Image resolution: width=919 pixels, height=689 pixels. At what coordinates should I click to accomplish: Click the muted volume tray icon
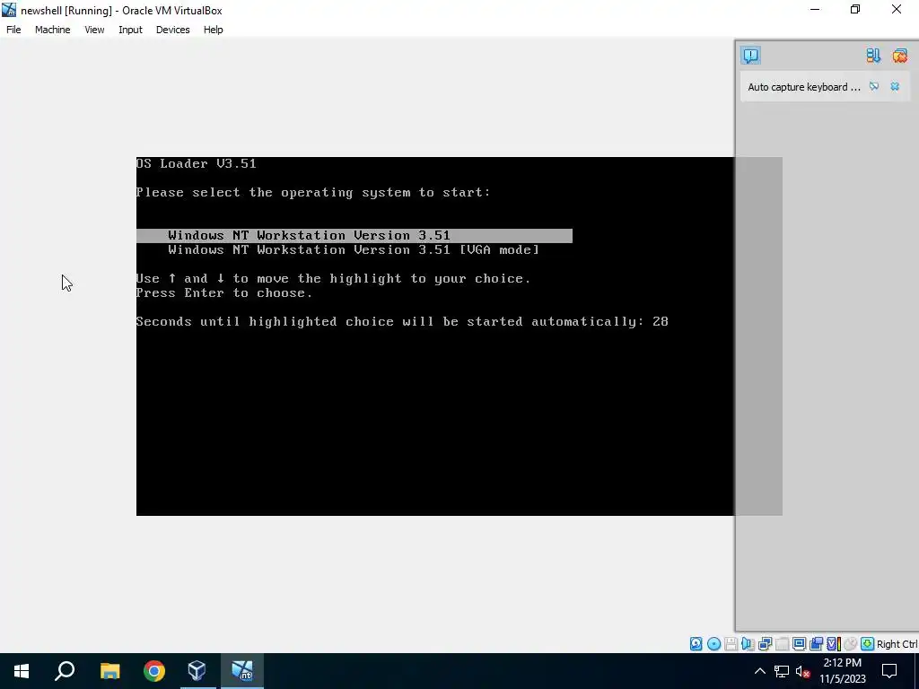pyautogui.click(x=803, y=671)
